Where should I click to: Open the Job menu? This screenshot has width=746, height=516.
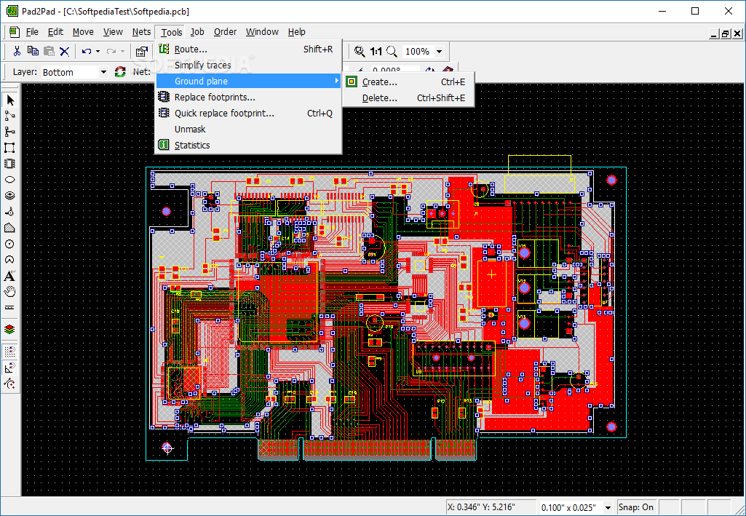tap(197, 32)
